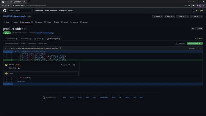Select the Files changed tab

point(53,39)
